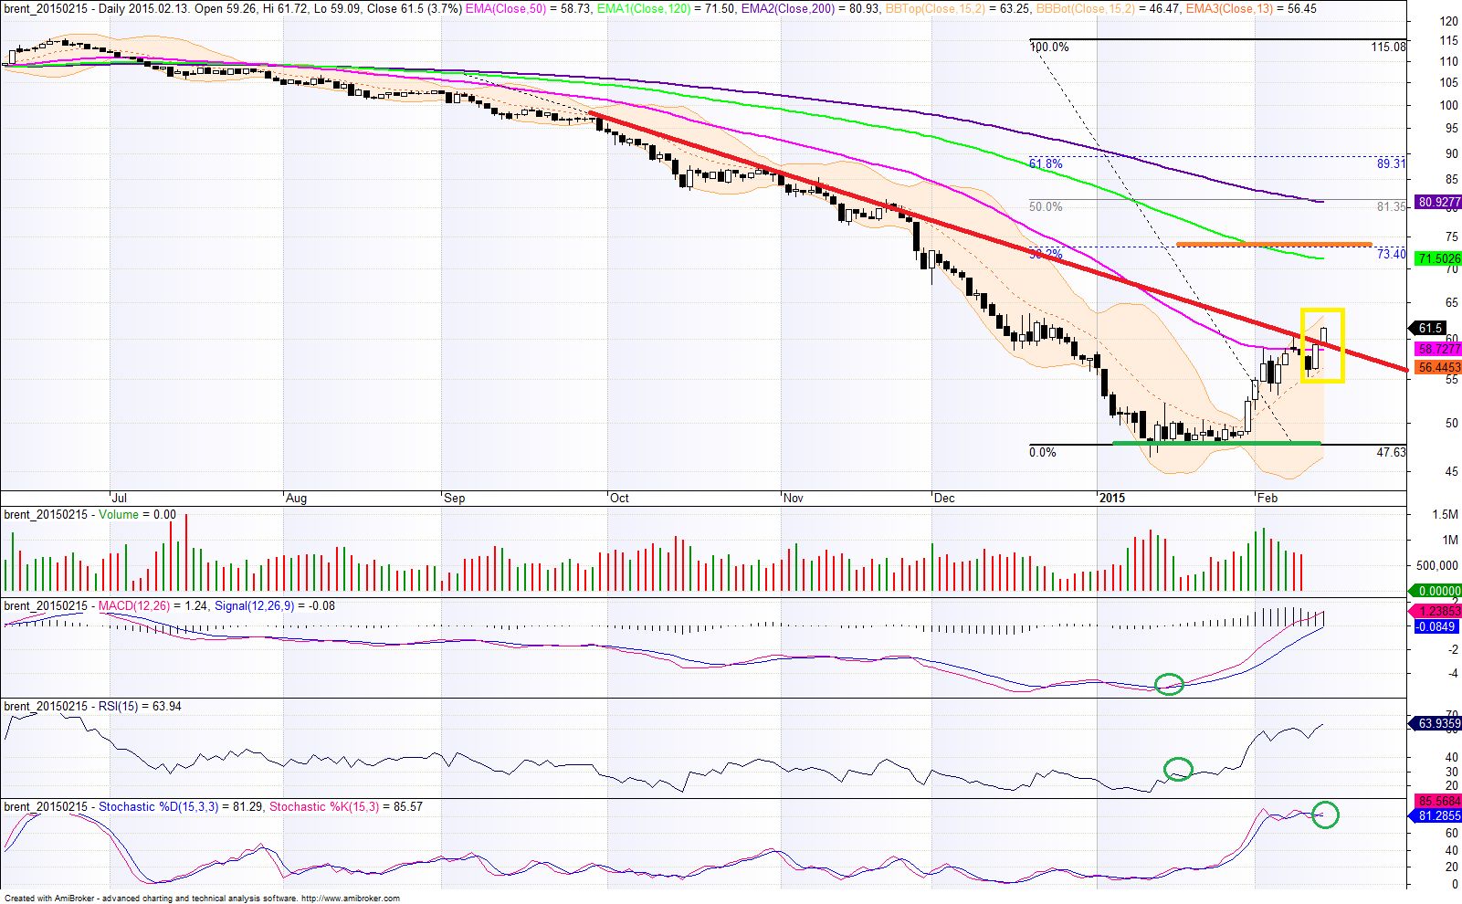Viewport: 1462px width, 904px height.
Task: Click the 47.63 Fibonacci price label
Action: (1392, 452)
